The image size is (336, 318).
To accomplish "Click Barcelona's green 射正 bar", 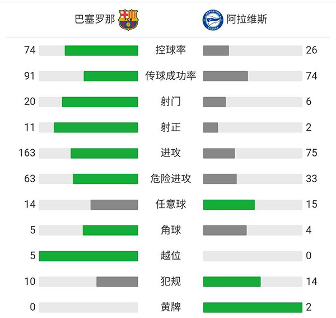I will 96,127.
